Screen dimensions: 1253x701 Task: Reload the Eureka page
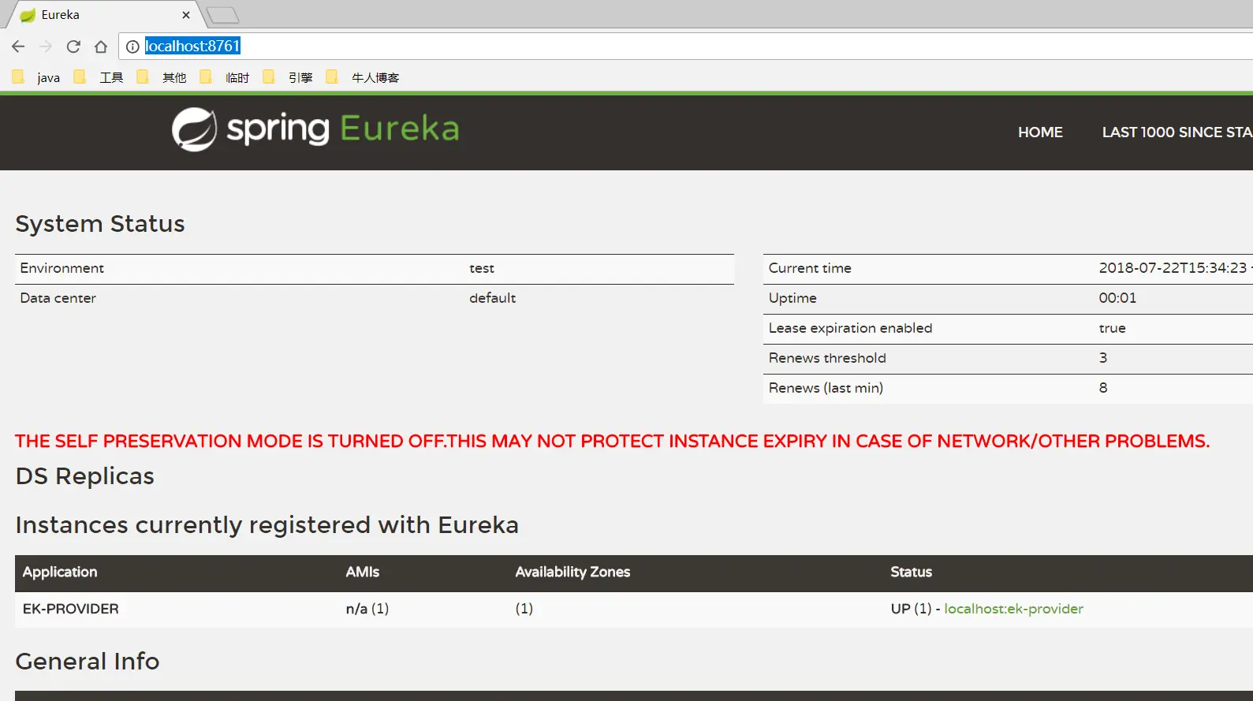click(x=73, y=47)
